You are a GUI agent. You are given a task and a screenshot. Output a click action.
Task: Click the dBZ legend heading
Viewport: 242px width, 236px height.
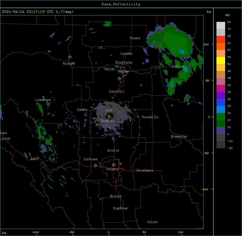pyautogui.click(x=227, y=15)
